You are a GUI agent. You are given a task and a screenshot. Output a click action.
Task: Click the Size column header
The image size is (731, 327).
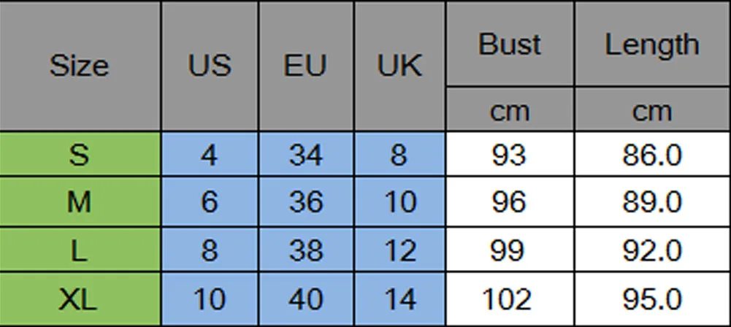tap(80, 65)
